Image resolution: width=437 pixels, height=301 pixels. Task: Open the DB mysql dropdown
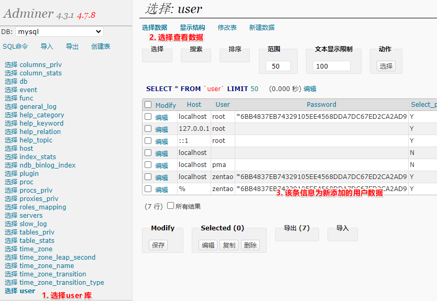[x=59, y=31]
